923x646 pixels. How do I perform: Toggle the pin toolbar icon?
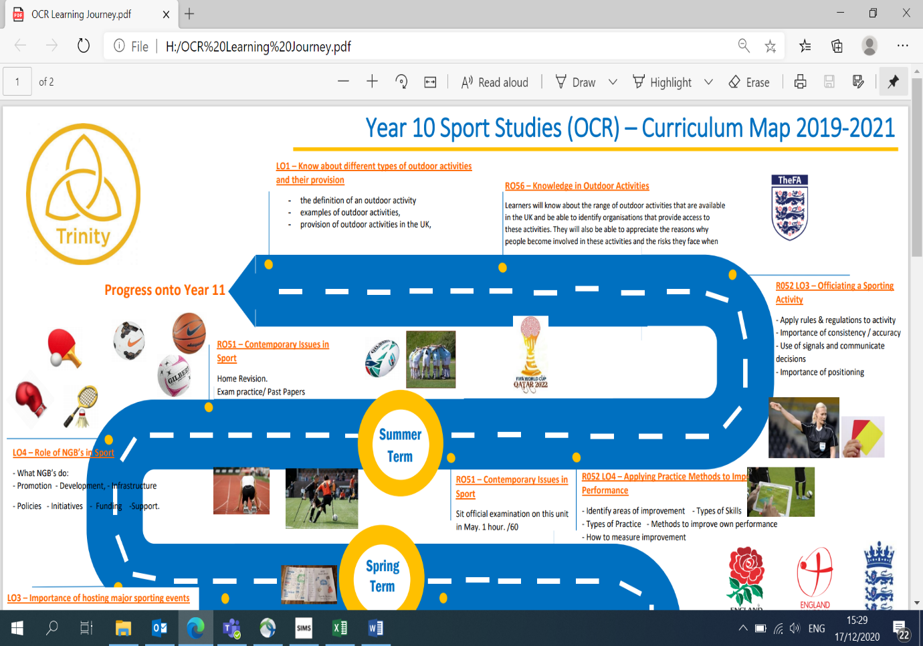click(x=894, y=82)
